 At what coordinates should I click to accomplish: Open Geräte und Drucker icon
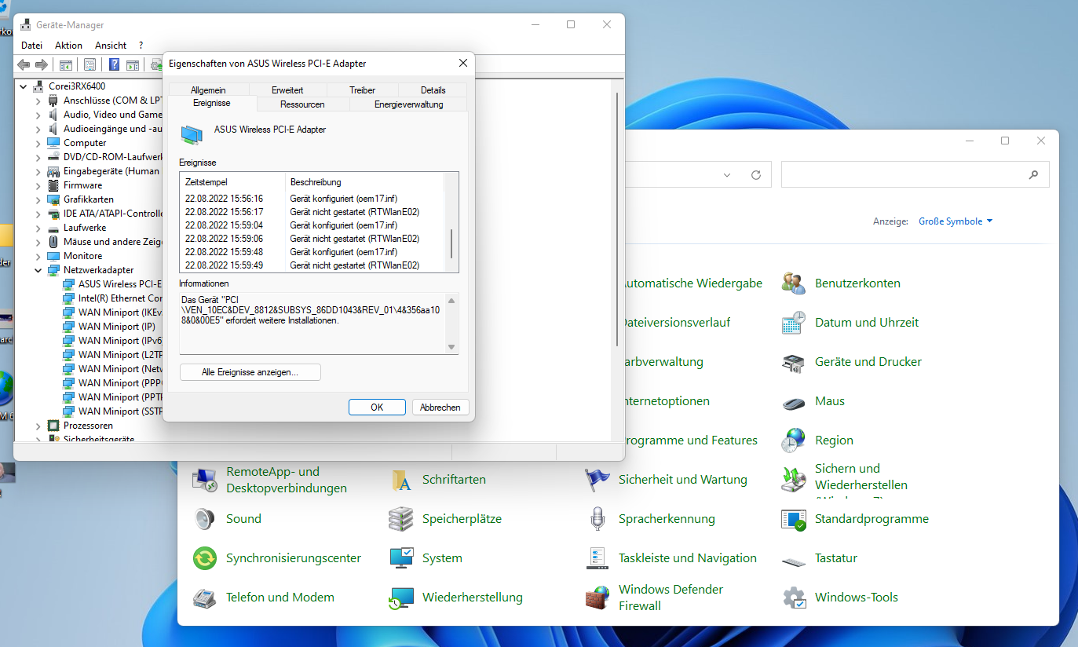(794, 362)
